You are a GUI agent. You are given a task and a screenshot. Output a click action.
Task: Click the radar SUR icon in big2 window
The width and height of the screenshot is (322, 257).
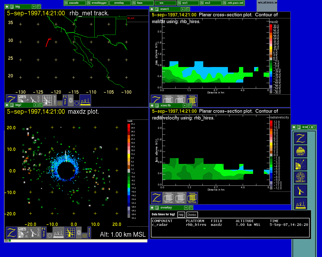(x=35, y=233)
